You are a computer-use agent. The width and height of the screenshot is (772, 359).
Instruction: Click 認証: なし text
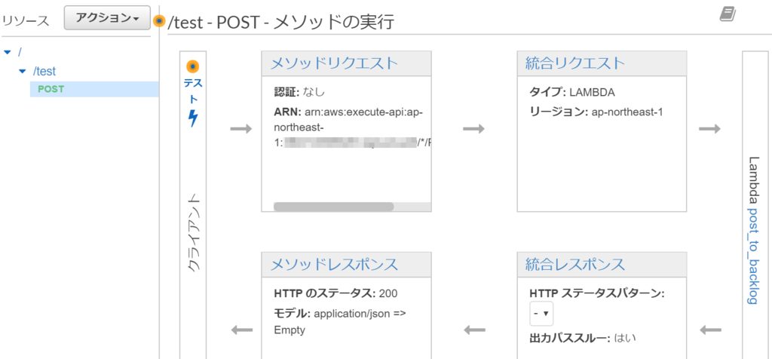pyautogui.click(x=299, y=92)
